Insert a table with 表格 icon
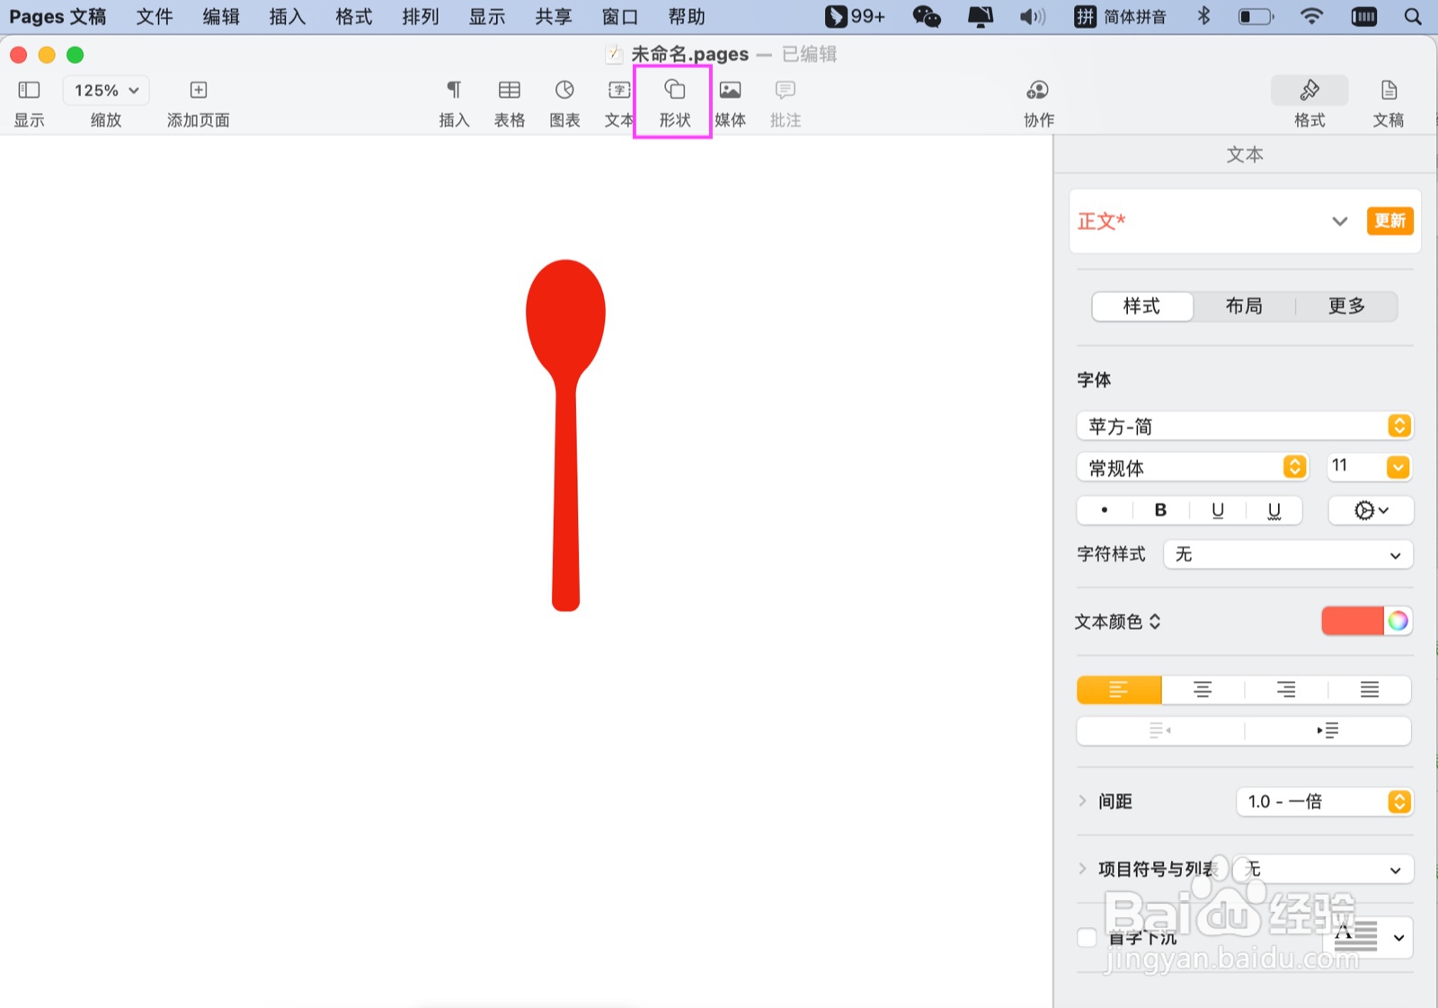Screen dimensions: 1438x1008 click(510, 90)
